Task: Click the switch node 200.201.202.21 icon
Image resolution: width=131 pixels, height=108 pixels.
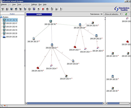Action: click(x=52, y=45)
